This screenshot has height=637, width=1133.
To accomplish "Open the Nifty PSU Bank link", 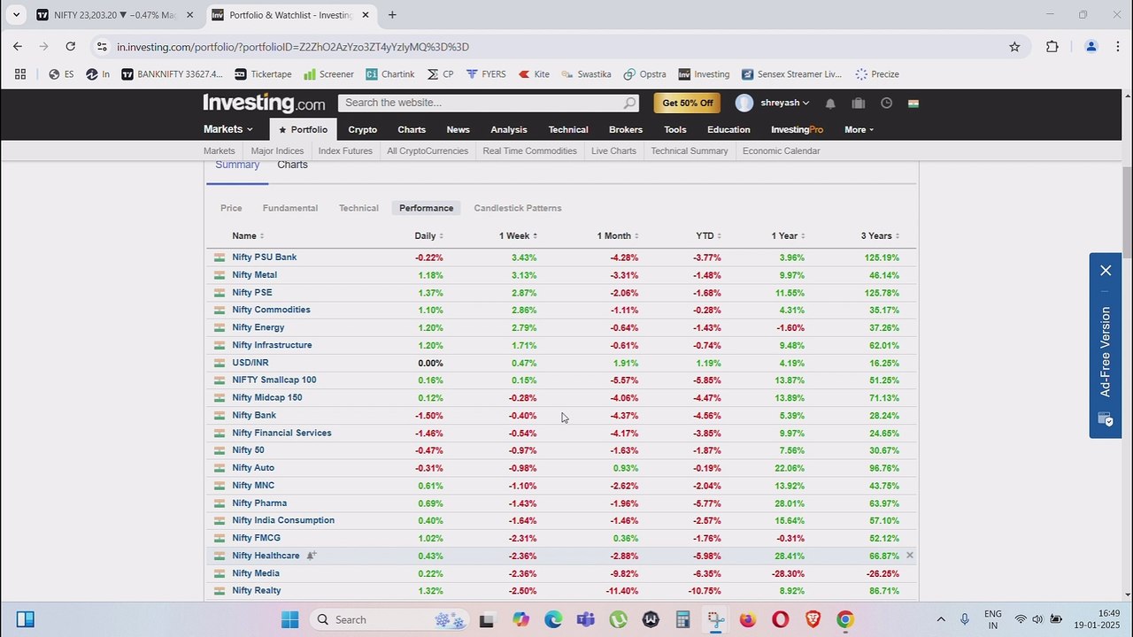I will [265, 257].
